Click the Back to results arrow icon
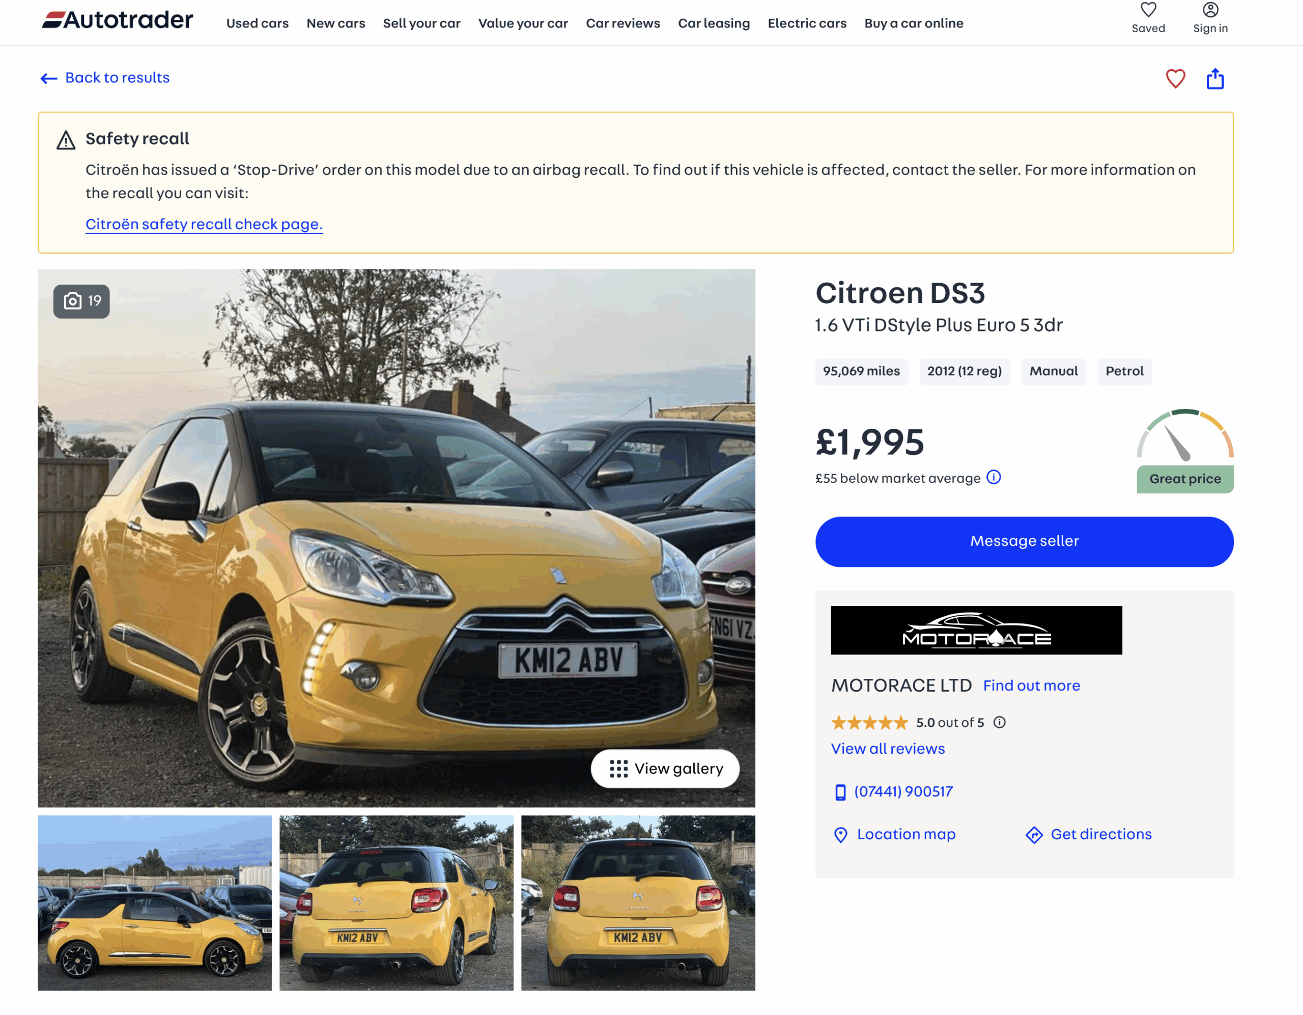 coord(49,78)
